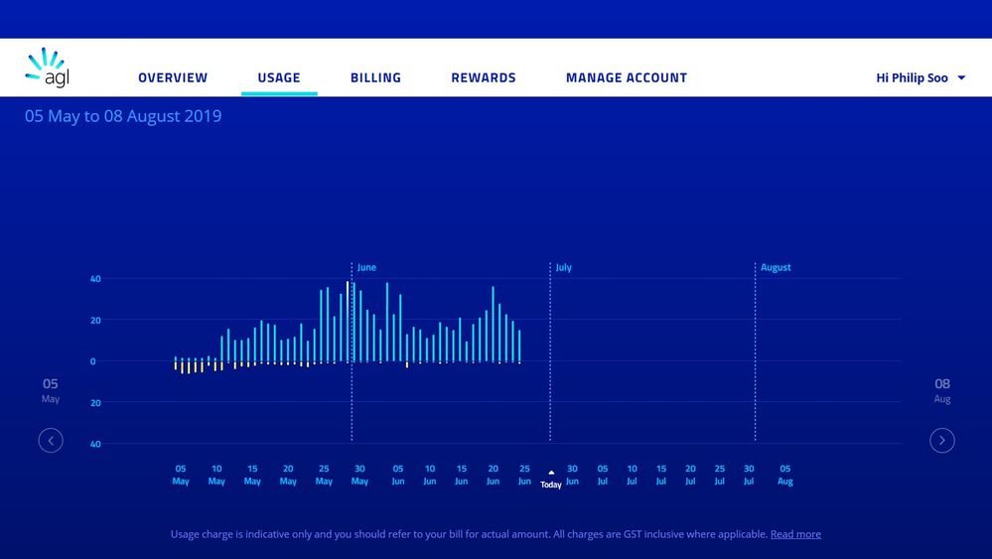Click the 05 May to 08 August 2019 date range

coord(123,116)
